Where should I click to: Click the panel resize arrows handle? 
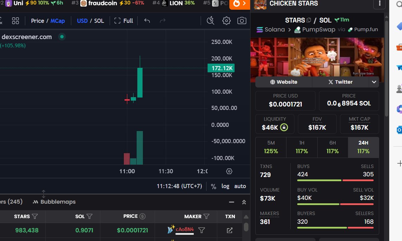44,194
